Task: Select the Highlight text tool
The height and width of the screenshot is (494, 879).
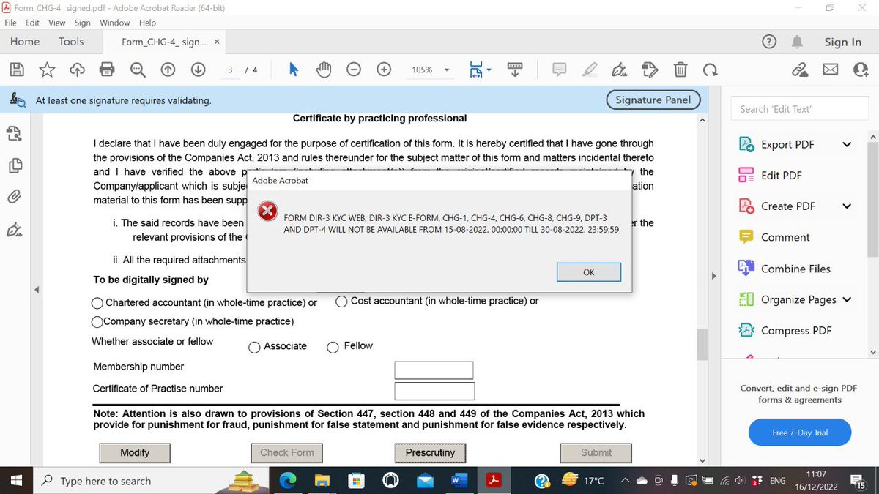Action: tap(590, 70)
